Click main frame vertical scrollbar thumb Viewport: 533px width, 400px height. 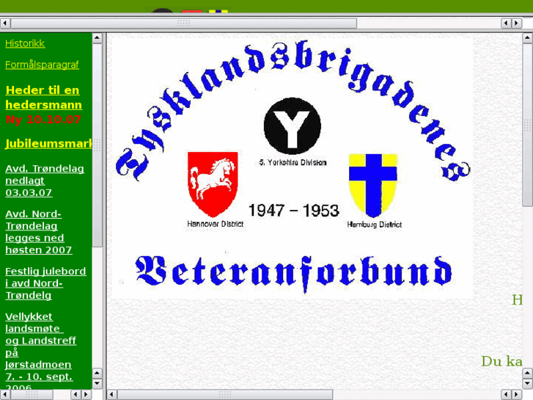527,125
